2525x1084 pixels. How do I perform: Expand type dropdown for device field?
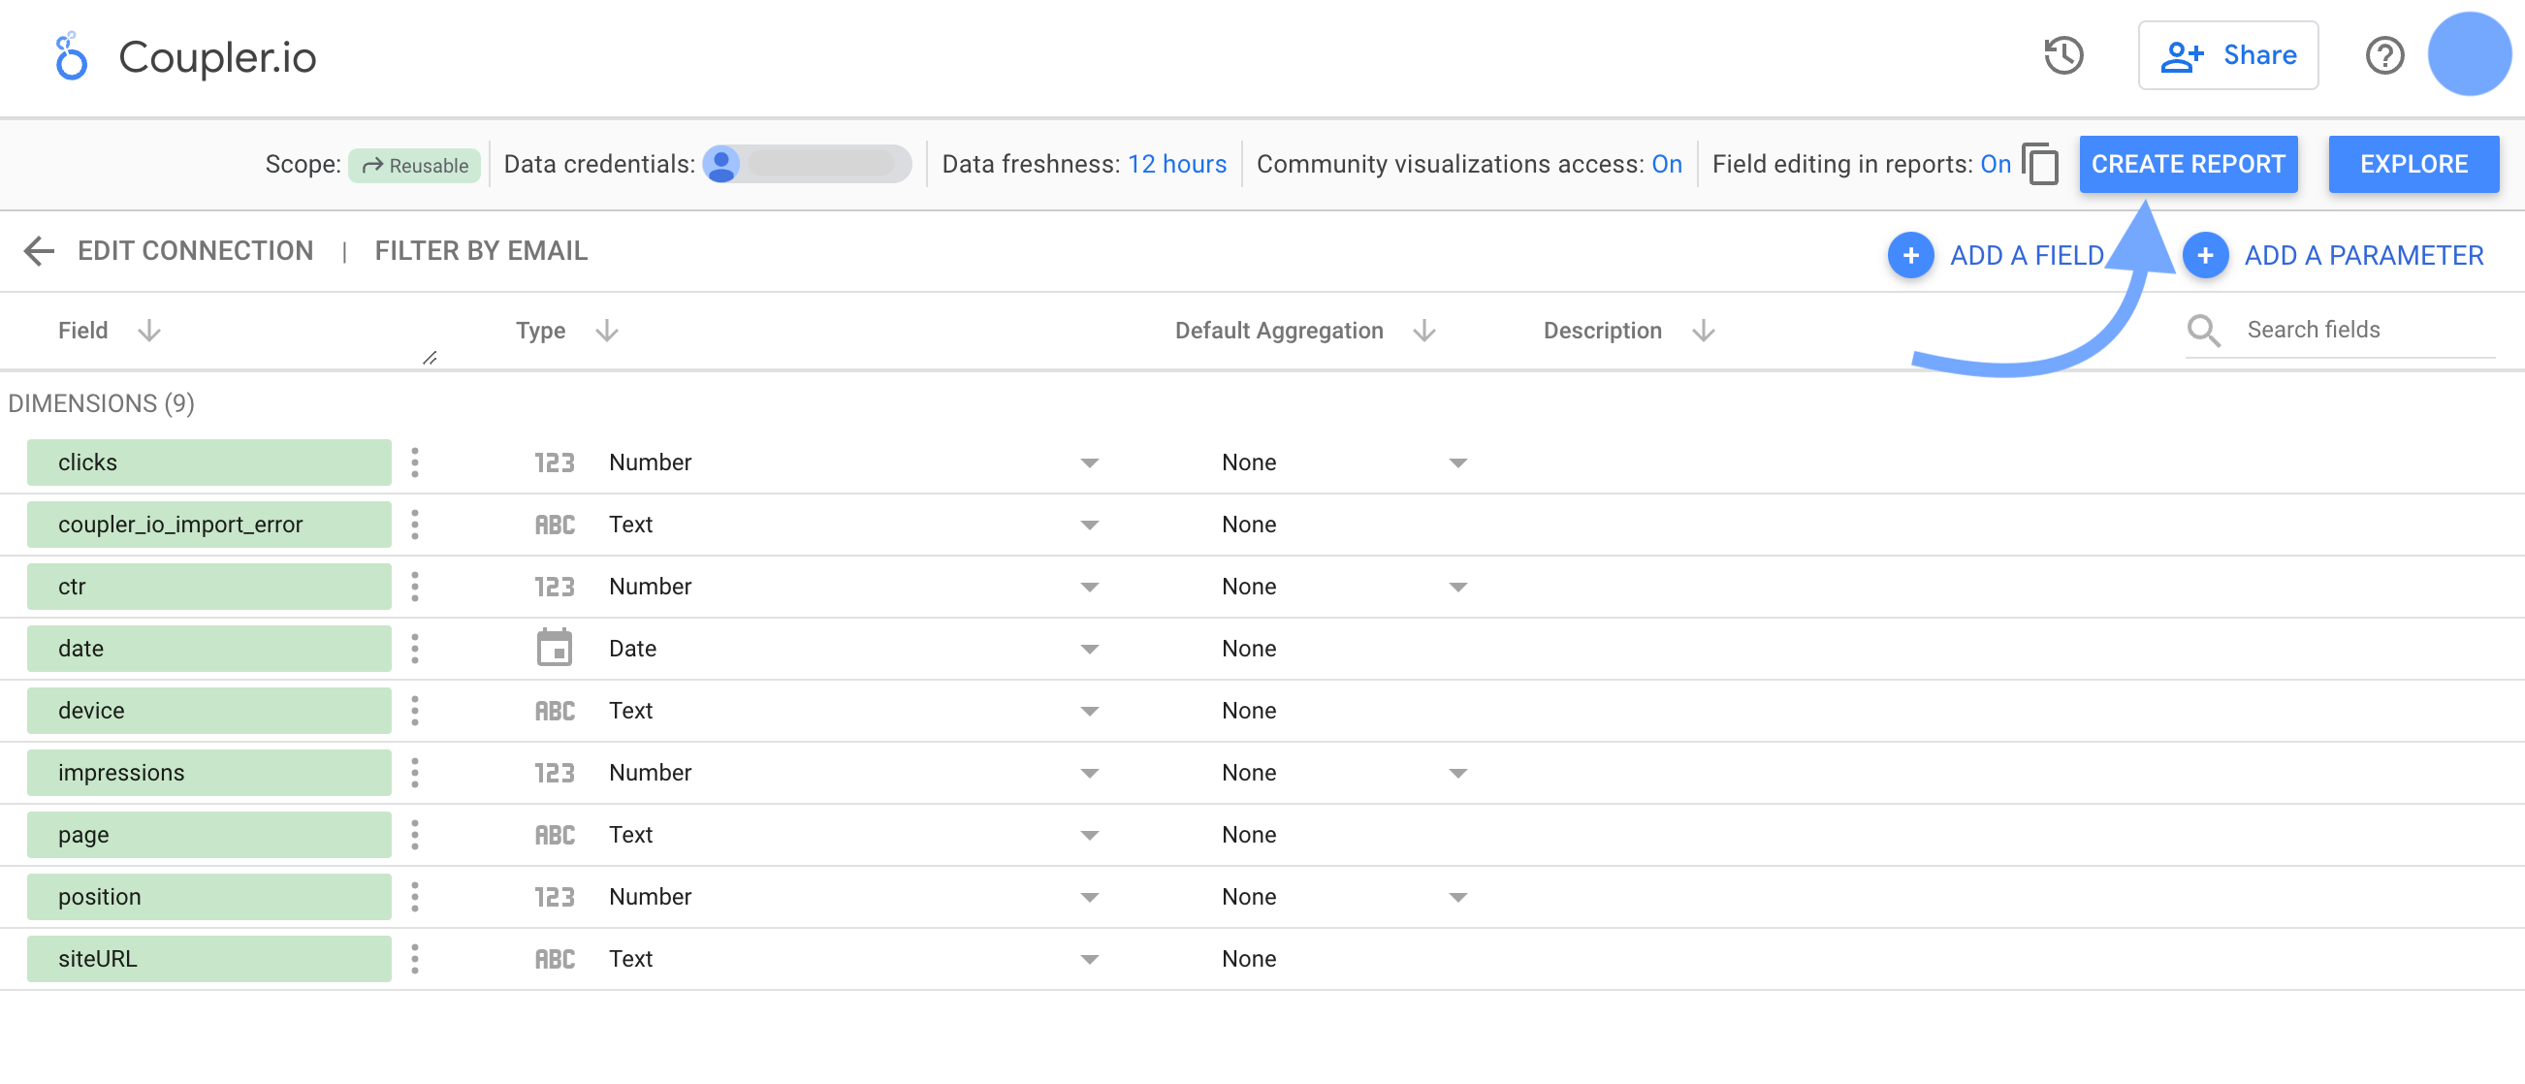(1089, 712)
